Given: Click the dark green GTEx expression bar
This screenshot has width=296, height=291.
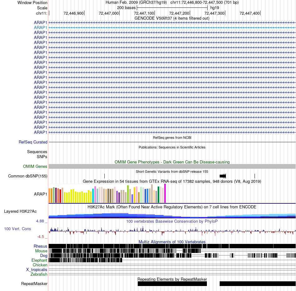Looking at the screenshot, I should (159, 195).
